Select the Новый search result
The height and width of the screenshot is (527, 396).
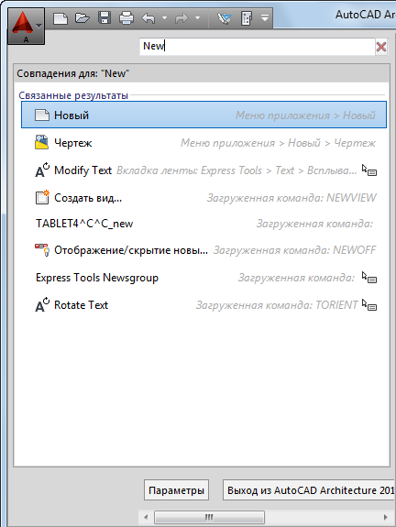pos(203,115)
